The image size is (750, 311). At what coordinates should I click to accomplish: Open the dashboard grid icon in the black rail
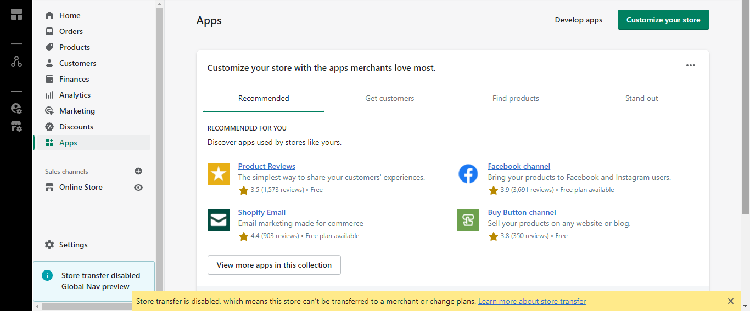coord(16,14)
